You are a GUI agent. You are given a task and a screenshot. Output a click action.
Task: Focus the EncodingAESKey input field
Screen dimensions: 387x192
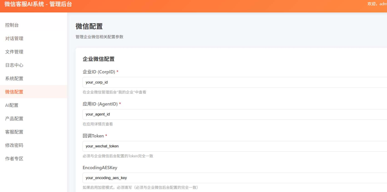[x=235, y=178]
